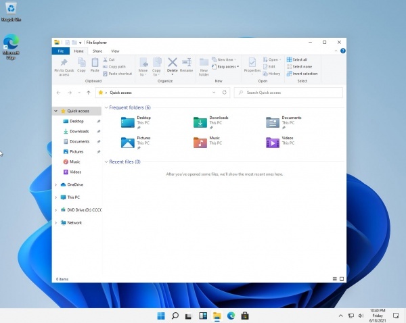Screen dimensions: 406x323
Task: Go forward using the forward arrow
Action: 70,93
